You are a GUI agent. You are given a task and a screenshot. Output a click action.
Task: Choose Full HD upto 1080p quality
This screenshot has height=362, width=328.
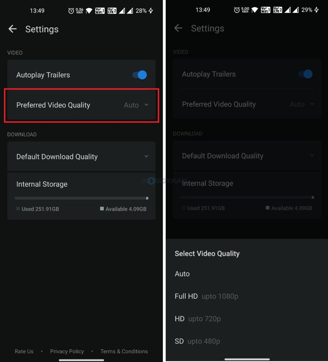pos(207,296)
